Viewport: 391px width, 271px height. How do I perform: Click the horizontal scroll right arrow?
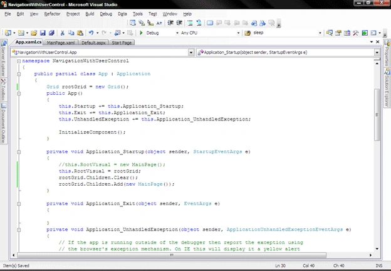(x=370, y=255)
